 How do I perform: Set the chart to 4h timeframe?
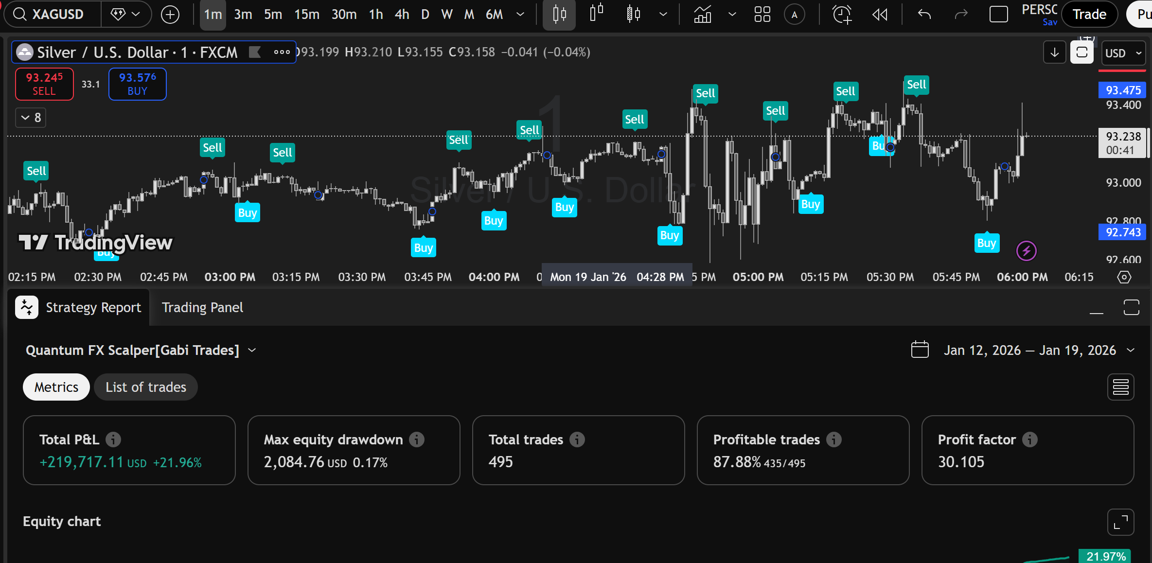(x=402, y=15)
